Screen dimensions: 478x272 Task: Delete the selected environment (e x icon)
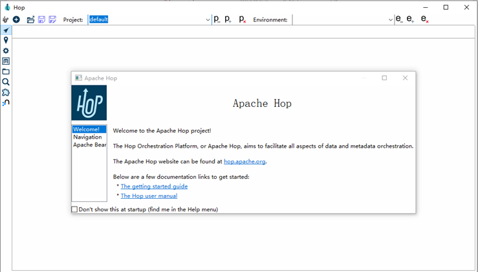425,19
